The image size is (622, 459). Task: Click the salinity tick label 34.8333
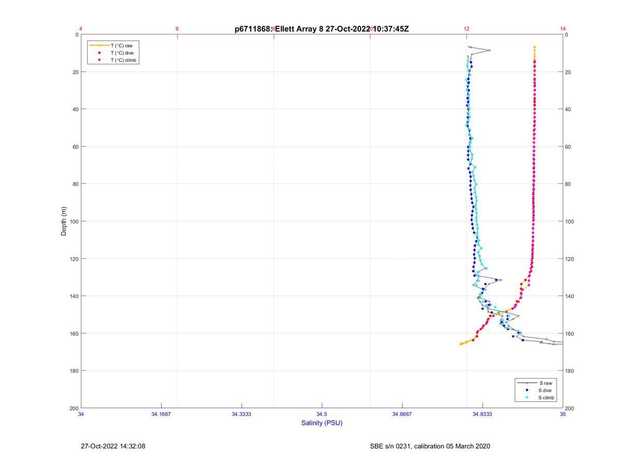pos(483,414)
